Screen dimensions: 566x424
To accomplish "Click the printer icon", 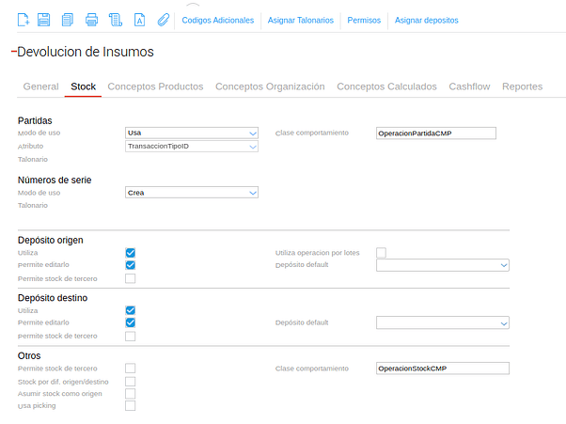I will pyautogui.click(x=91, y=19).
